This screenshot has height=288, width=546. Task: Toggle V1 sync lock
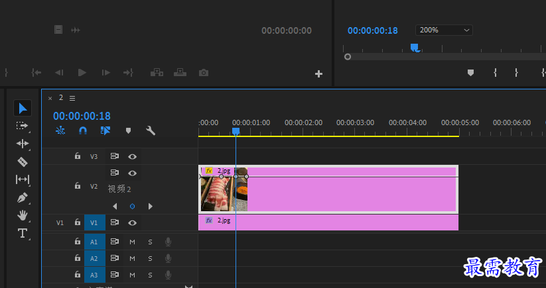point(115,222)
